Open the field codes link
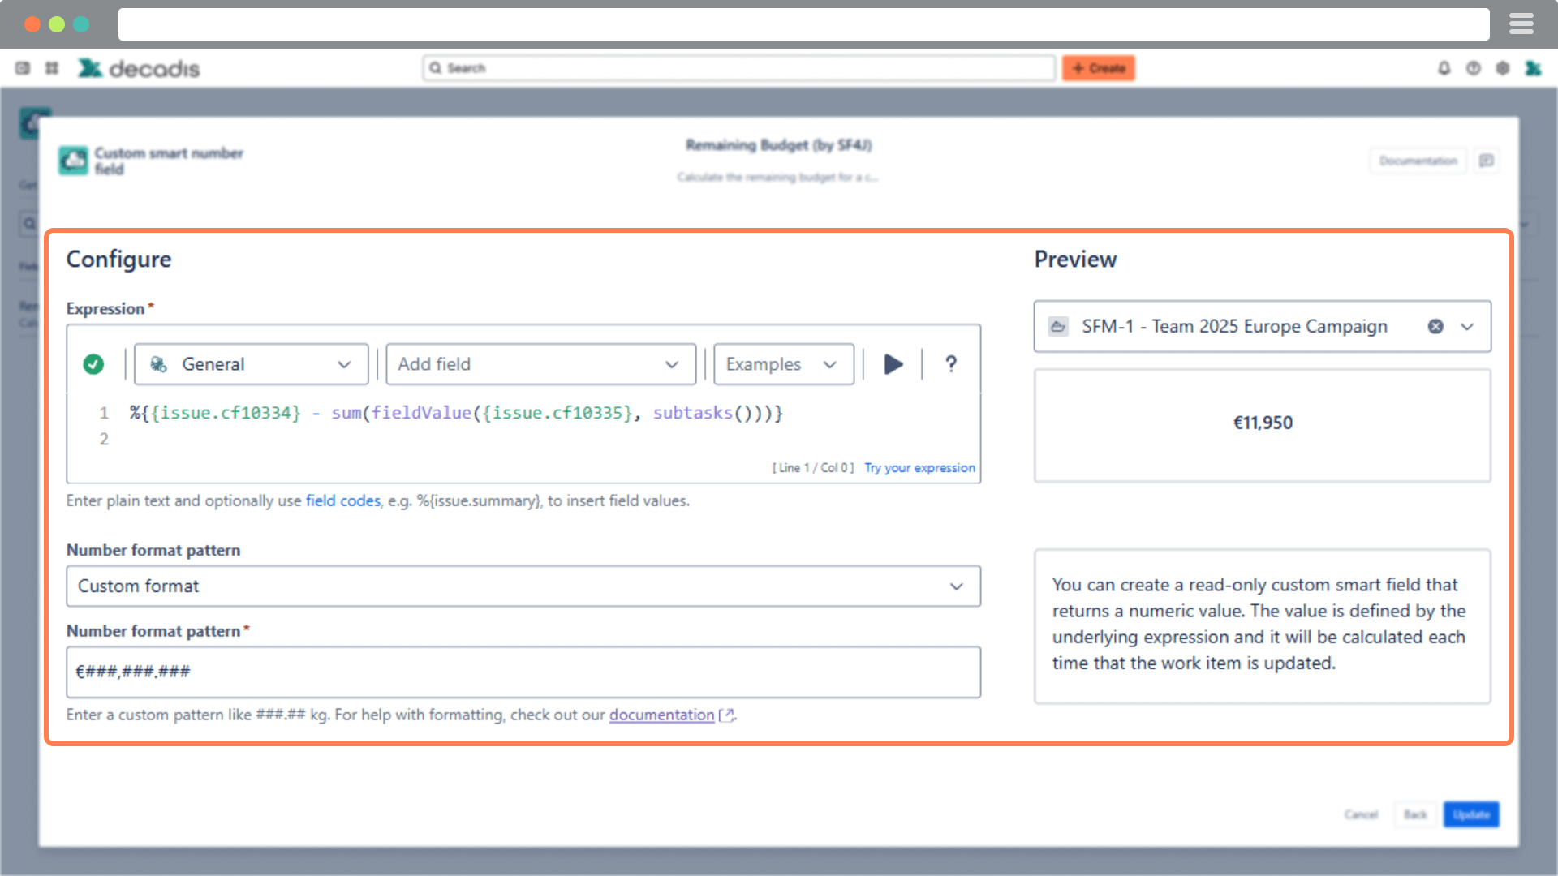Screen dimensions: 1558x876 coord(342,500)
